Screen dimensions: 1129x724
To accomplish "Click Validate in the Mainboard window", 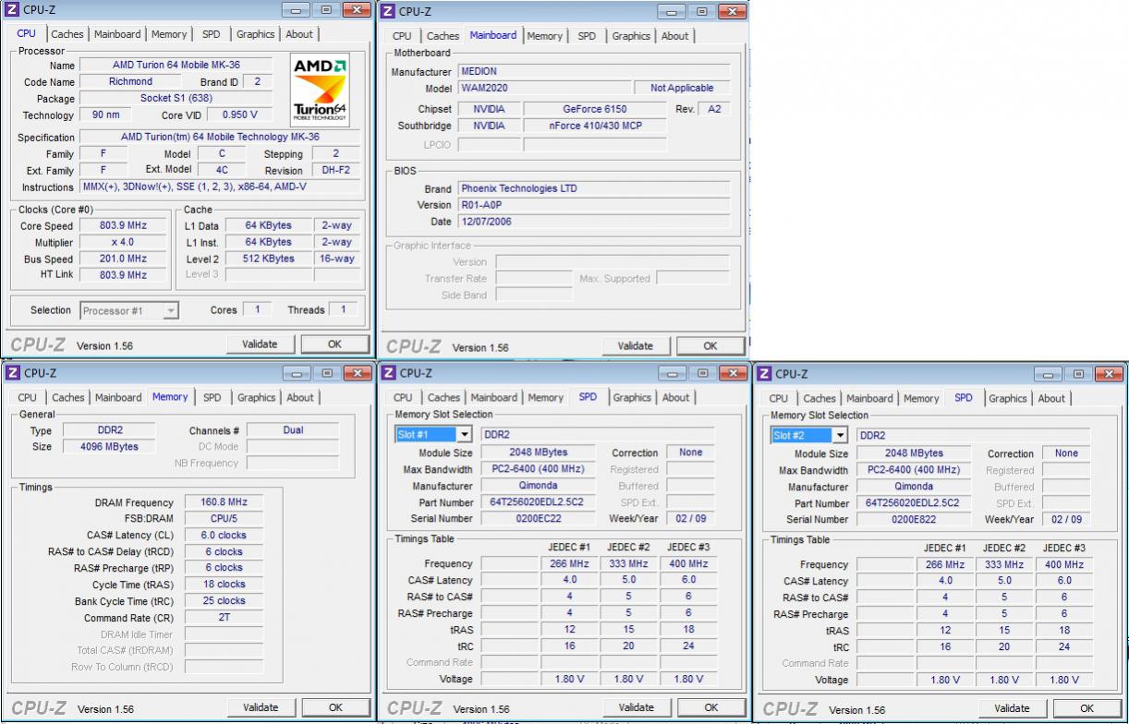I will coord(636,346).
